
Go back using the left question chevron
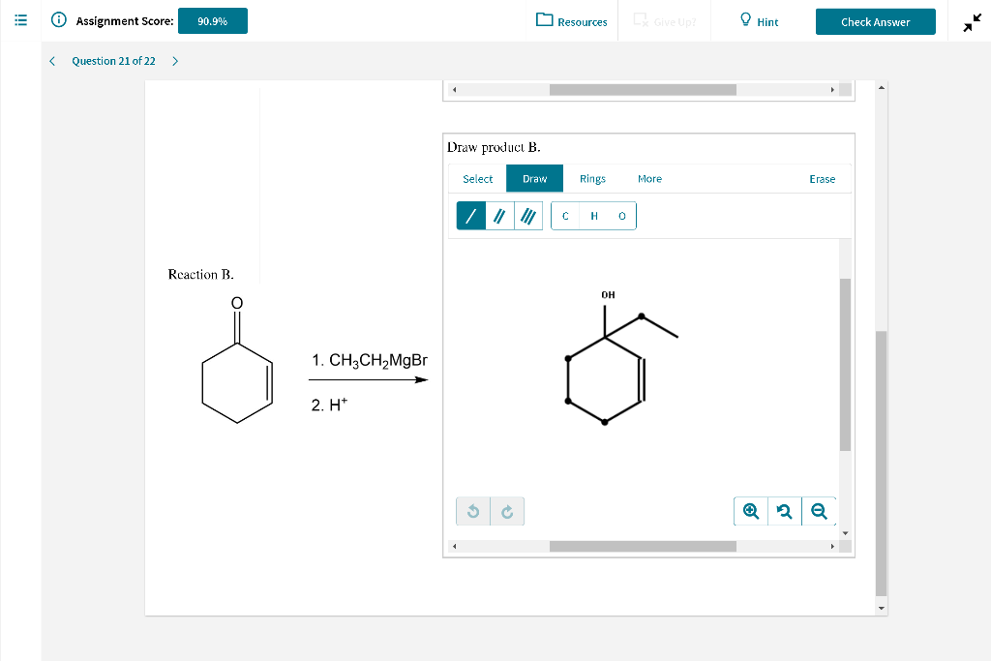tap(51, 60)
